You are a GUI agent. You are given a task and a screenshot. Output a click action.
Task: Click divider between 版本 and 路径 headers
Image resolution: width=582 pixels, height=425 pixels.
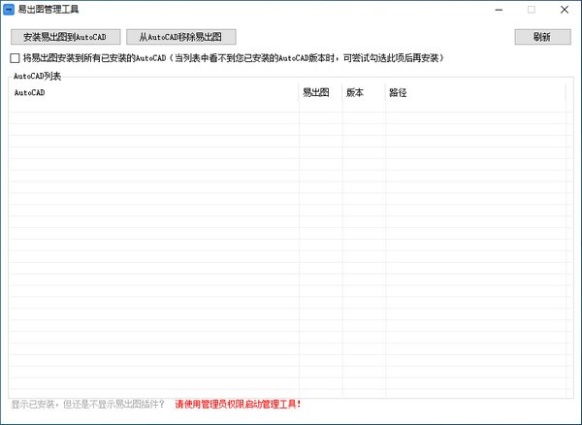385,93
